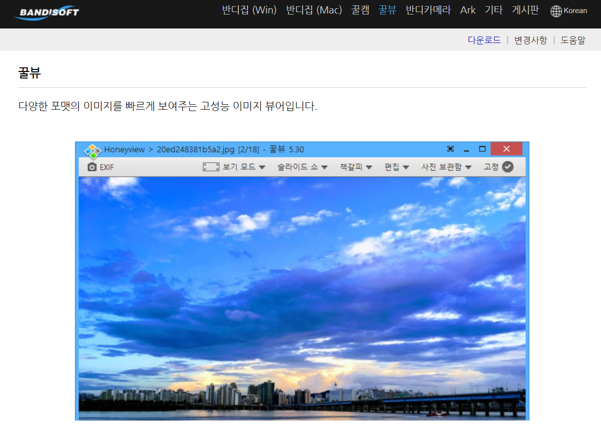This screenshot has width=601, height=435.
Task: Open the 도움말 help link
Action: [573, 40]
